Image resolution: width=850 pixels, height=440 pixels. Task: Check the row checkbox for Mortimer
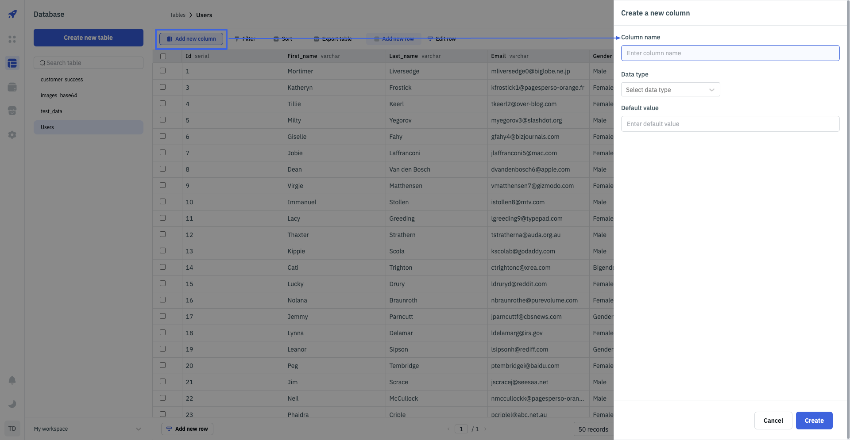tap(163, 71)
